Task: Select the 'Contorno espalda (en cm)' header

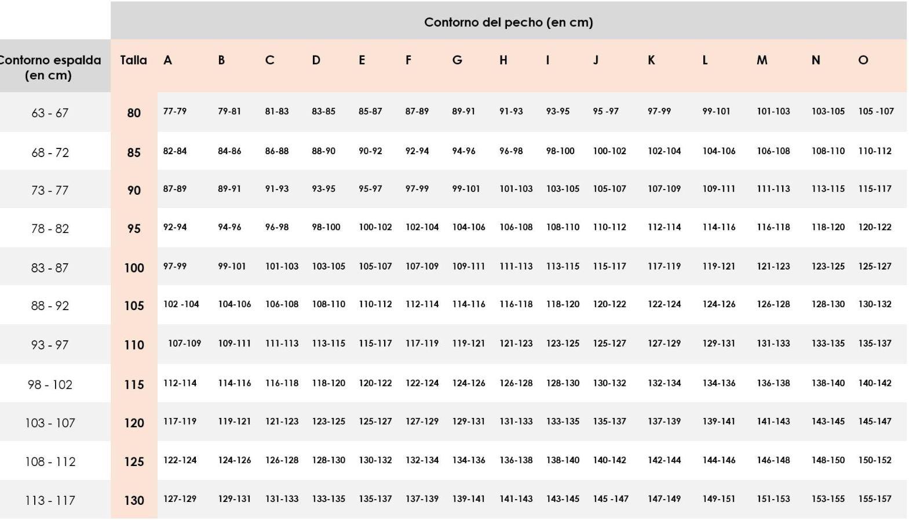Action: coord(49,67)
